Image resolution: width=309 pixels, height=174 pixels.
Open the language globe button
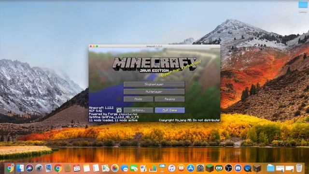click(119, 110)
